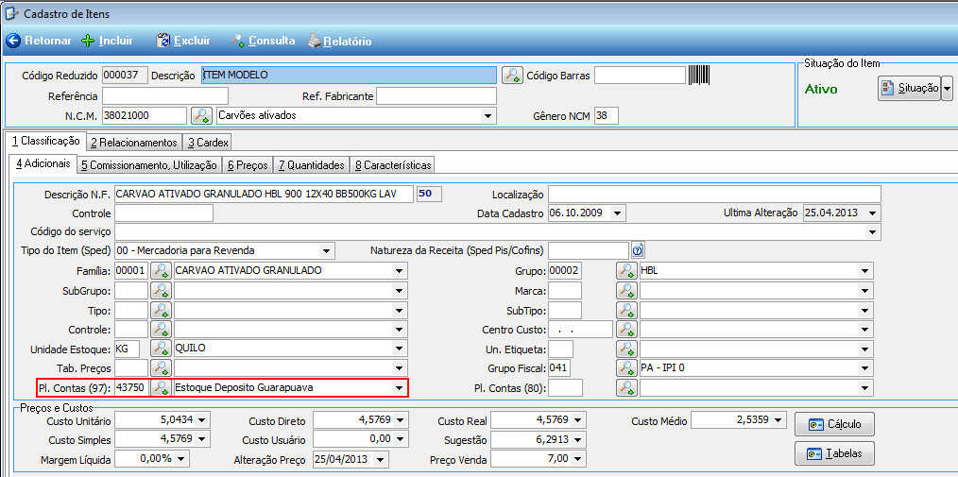Open the 6 Preços tab

tap(248, 165)
